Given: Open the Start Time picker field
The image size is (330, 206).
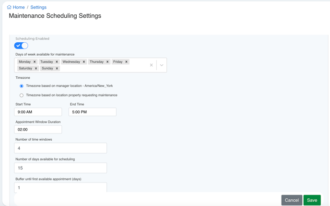Looking at the screenshot, I should (x=38, y=112).
